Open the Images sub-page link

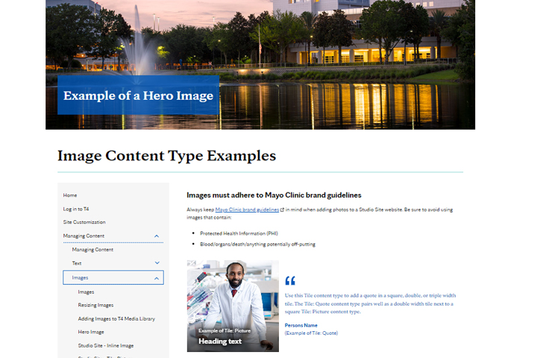[x=86, y=292]
